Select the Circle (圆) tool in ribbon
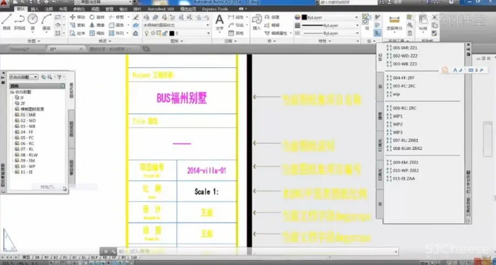This screenshot has height=265, width=496. 33,21
